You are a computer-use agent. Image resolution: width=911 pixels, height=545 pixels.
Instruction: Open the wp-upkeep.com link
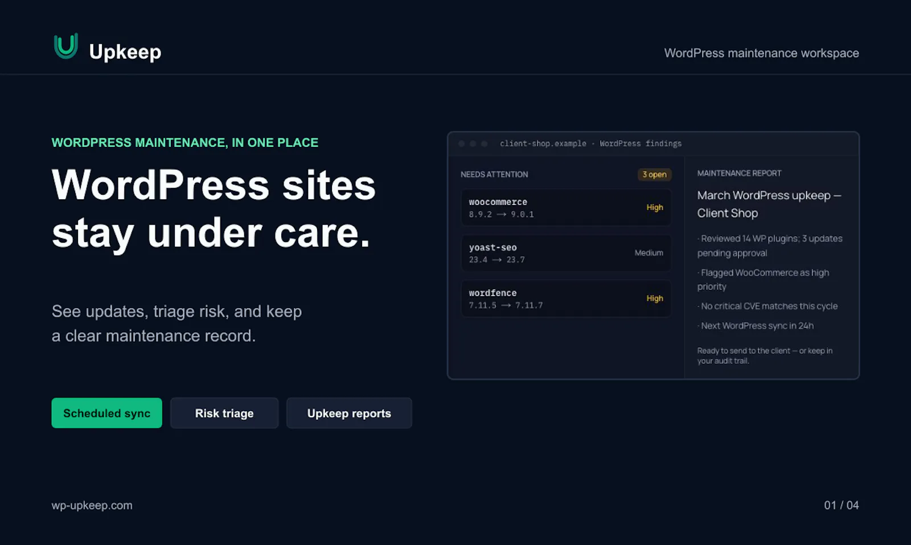92,505
